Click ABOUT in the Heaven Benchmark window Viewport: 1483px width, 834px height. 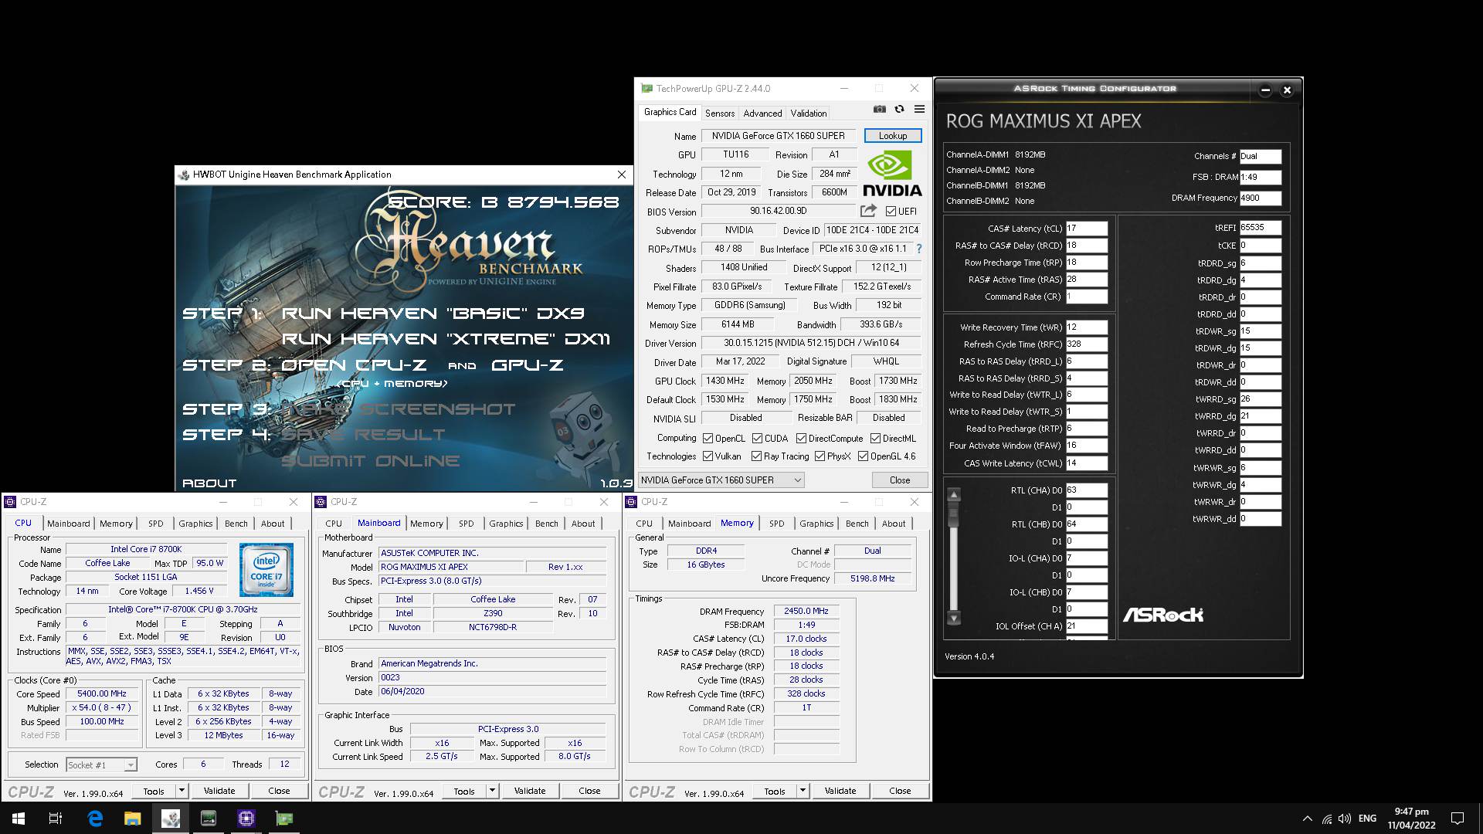click(x=209, y=483)
